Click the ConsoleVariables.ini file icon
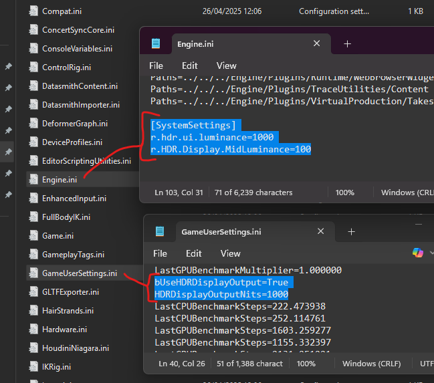This screenshot has width=434, height=383. pos(33,49)
